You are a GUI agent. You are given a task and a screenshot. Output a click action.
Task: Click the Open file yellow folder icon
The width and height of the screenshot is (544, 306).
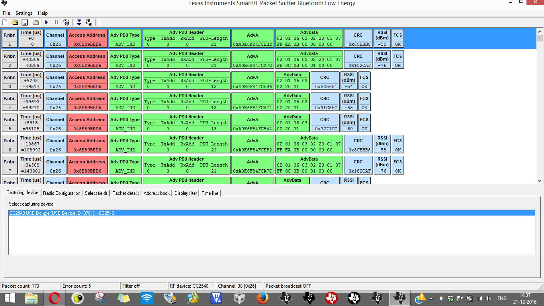click(15, 22)
